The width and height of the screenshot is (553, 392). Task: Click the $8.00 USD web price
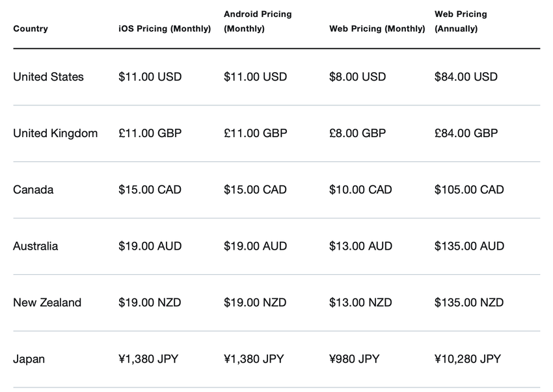[357, 77]
